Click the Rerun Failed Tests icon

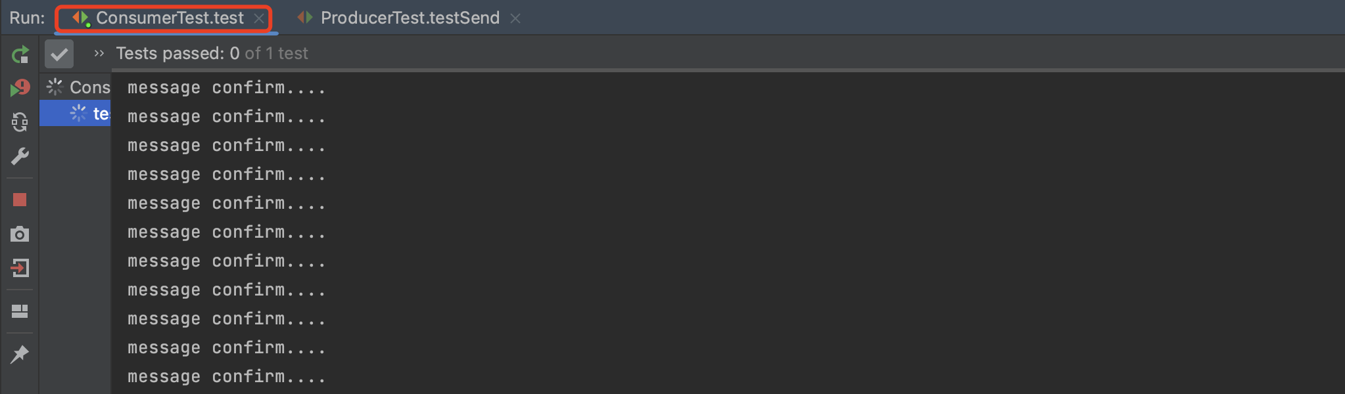[20, 88]
